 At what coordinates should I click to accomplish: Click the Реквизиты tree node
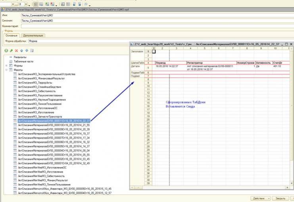point(20,57)
